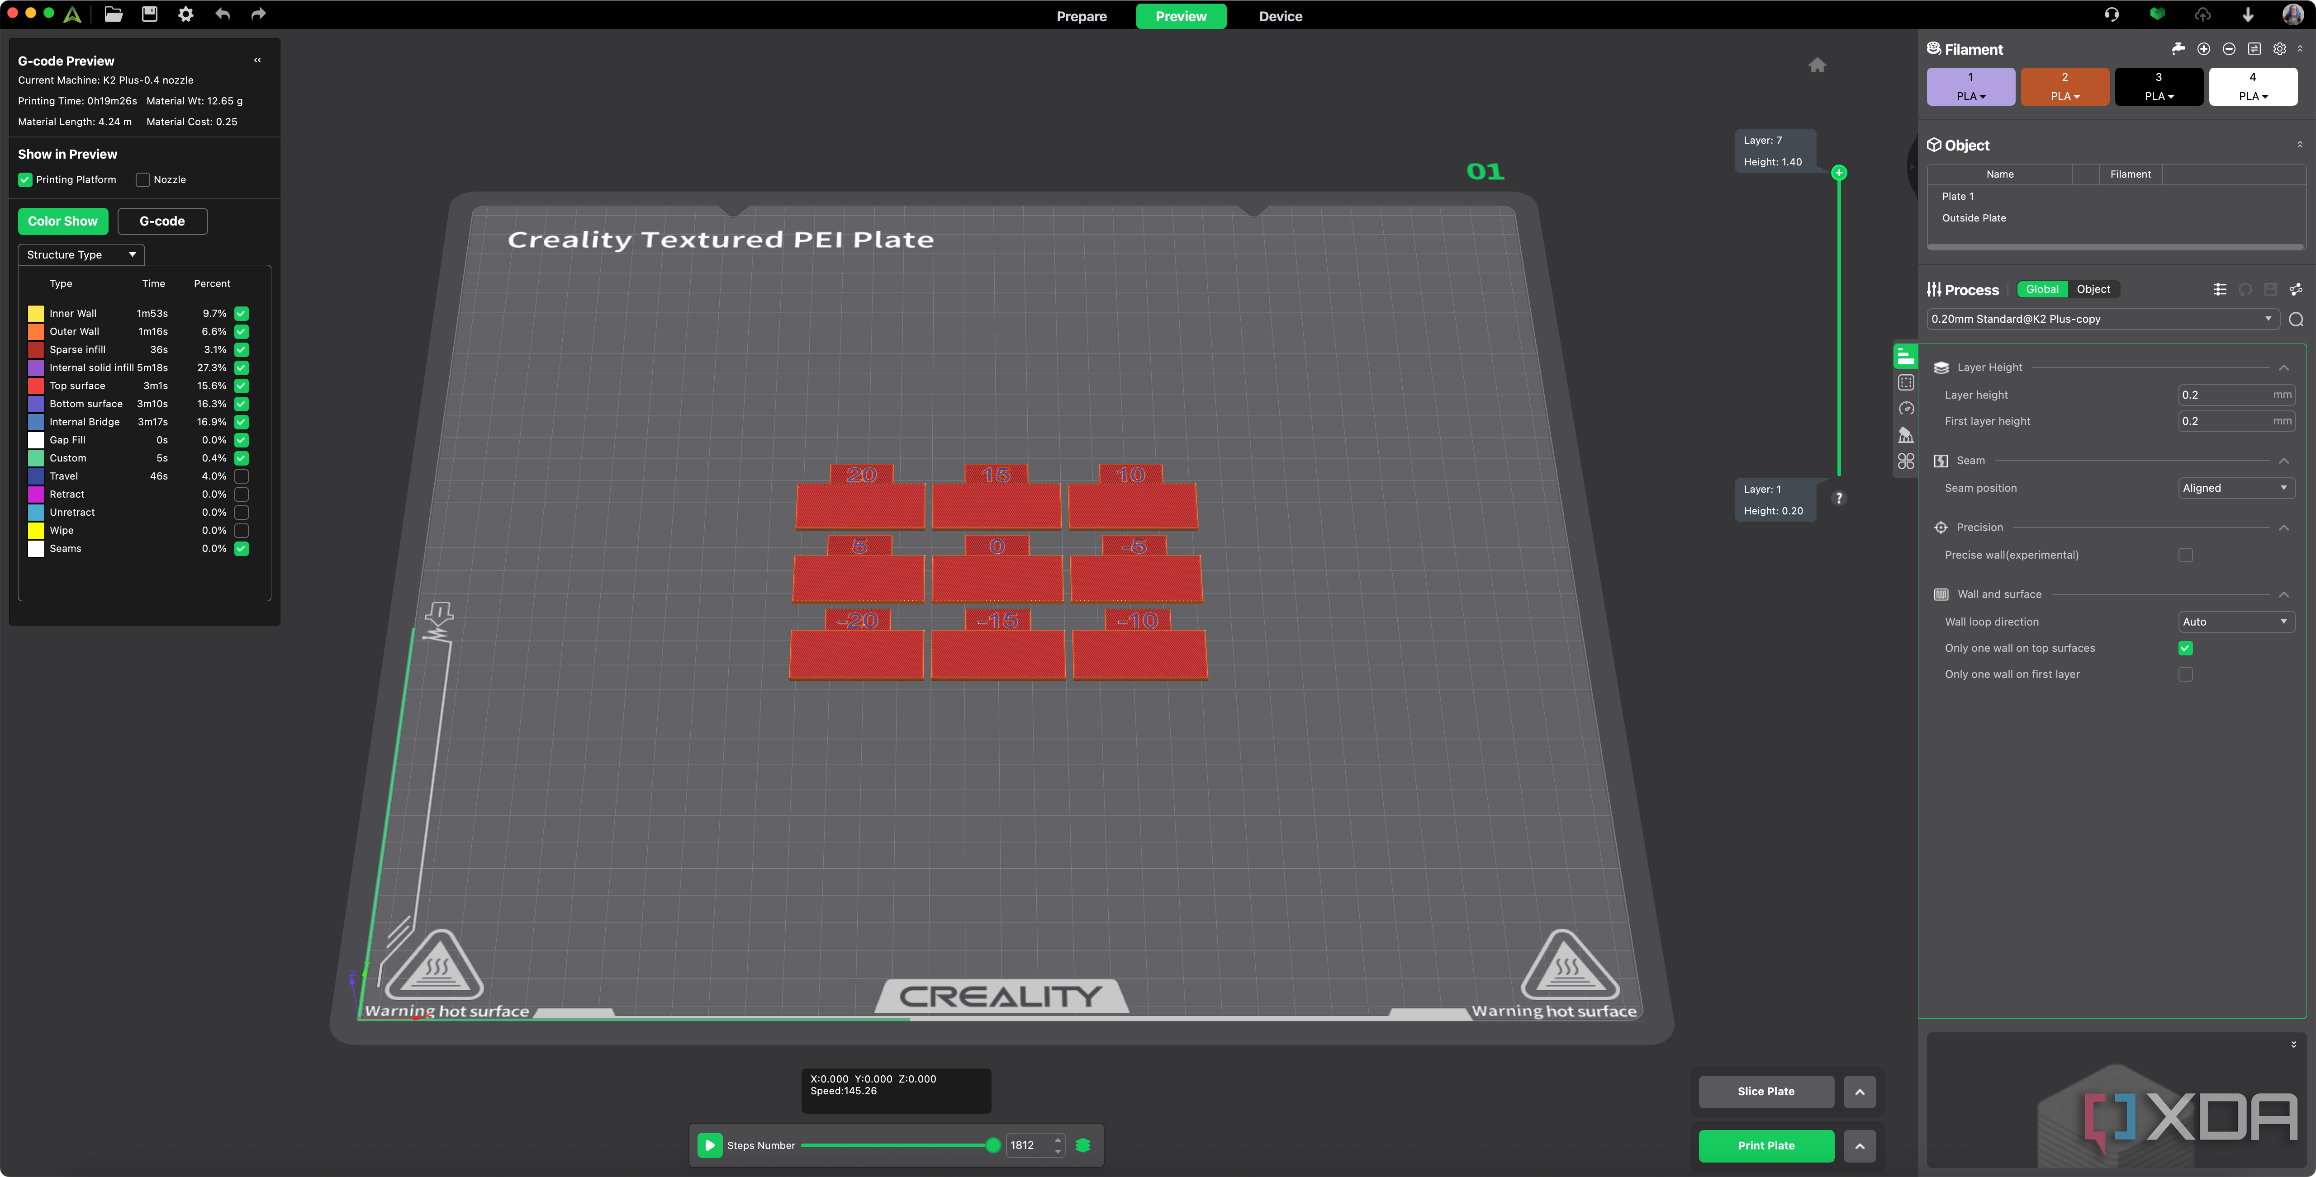Click the help question mark icon
Screen dimensions: 2316x1177
1839,498
